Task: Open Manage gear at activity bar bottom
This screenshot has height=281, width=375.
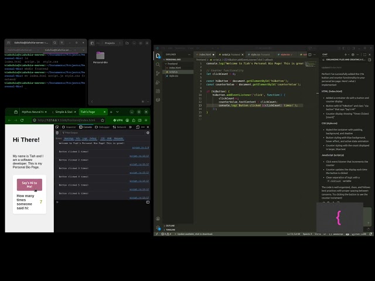Action: coord(158,228)
